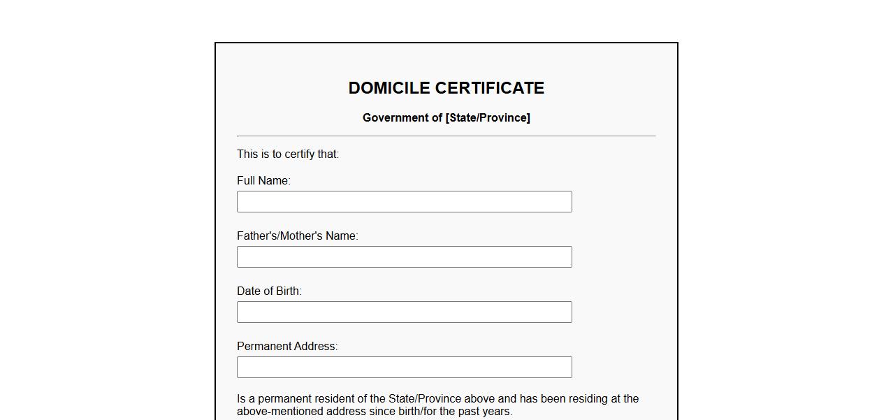
Task: Click the "above-mentioned address" phrase
Action: (x=301, y=411)
